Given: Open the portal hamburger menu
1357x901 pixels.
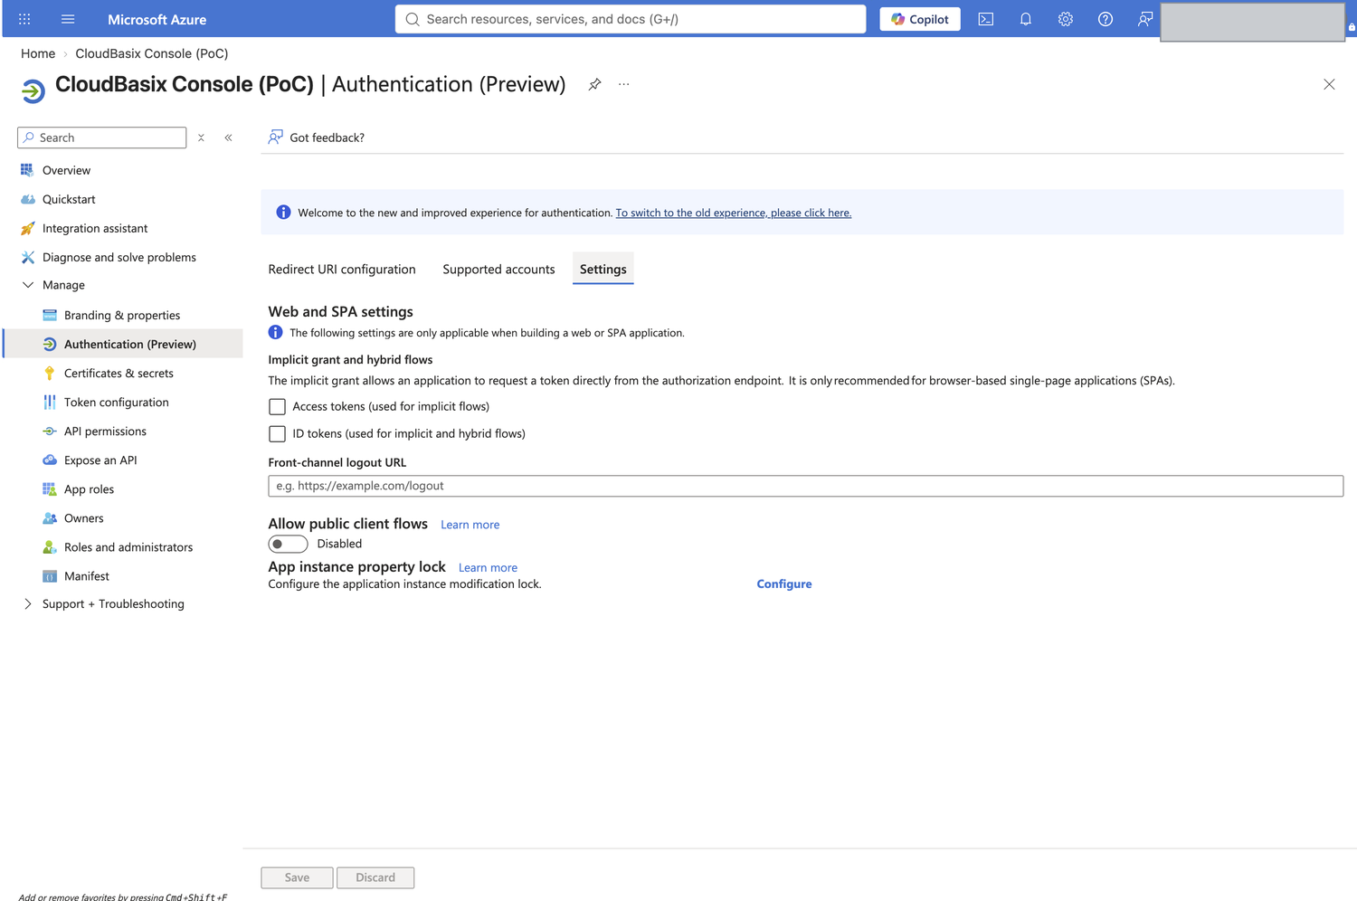Looking at the screenshot, I should pyautogui.click(x=68, y=19).
